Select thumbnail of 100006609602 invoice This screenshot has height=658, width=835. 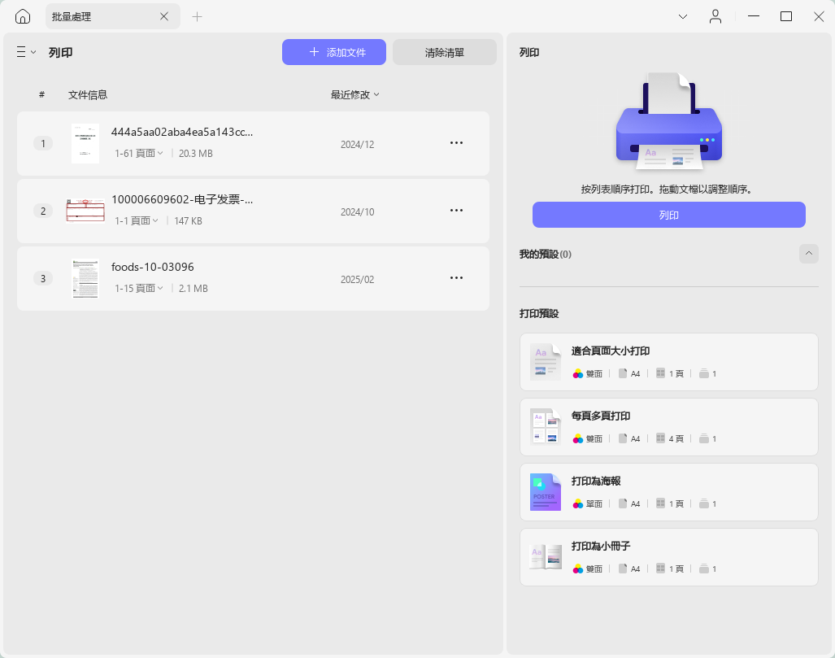85,211
